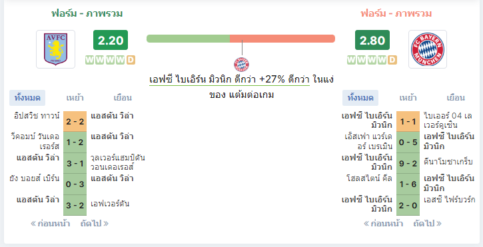The image size is (483, 247).
Task: Click Aston Villa's orange D form badge
Action: tap(131, 60)
